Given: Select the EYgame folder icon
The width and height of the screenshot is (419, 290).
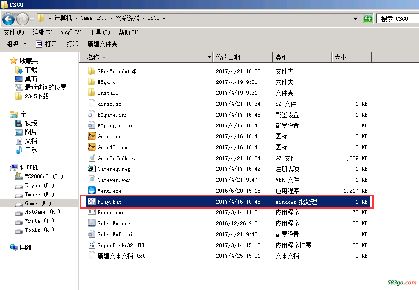Looking at the screenshot, I should pos(92,82).
